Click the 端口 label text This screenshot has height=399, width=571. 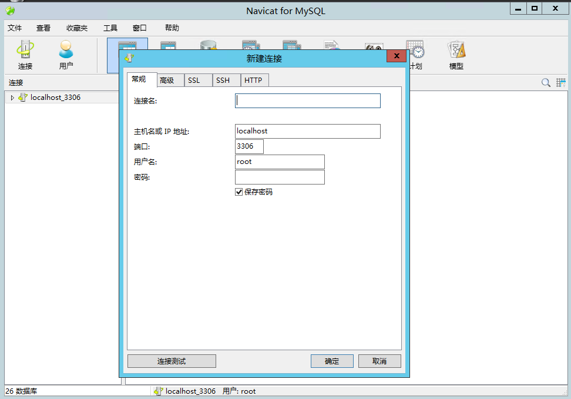click(142, 147)
